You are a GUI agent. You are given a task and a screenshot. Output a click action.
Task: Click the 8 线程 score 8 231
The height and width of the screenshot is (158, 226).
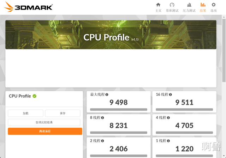click(x=119, y=126)
